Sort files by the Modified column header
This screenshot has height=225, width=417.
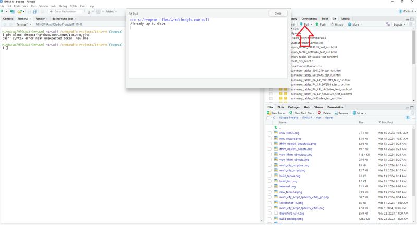point(387,122)
